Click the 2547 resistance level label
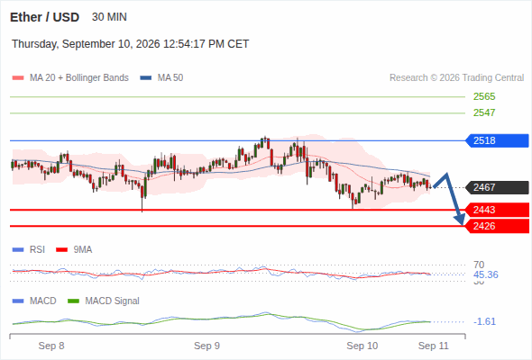Image resolution: width=532 pixels, height=360 pixels. point(484,112)
